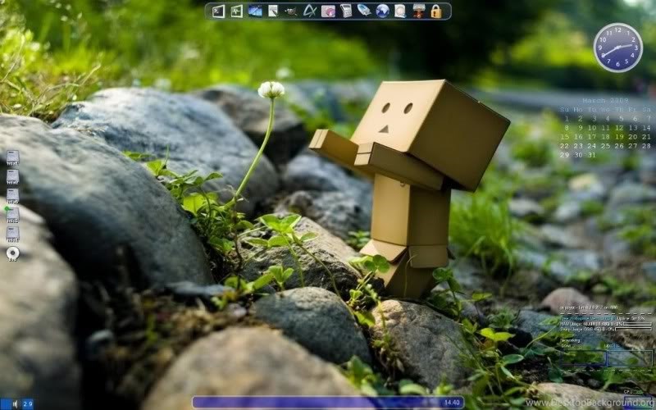This screenshot has height=410, width=656.
Task: Open the calculator from the dock
Action: point(346,11)
